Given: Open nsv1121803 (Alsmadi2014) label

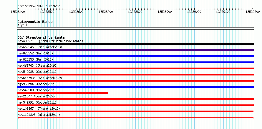Looking at the screenshot, I should [x=39, y=115].
